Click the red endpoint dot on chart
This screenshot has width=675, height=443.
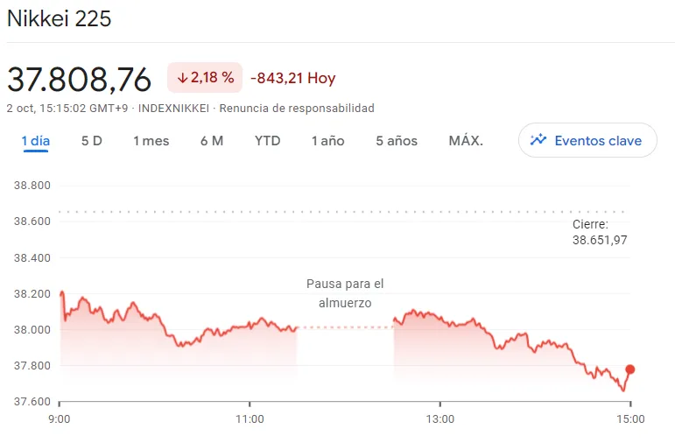pyautogui.click(x=629, y=370)
